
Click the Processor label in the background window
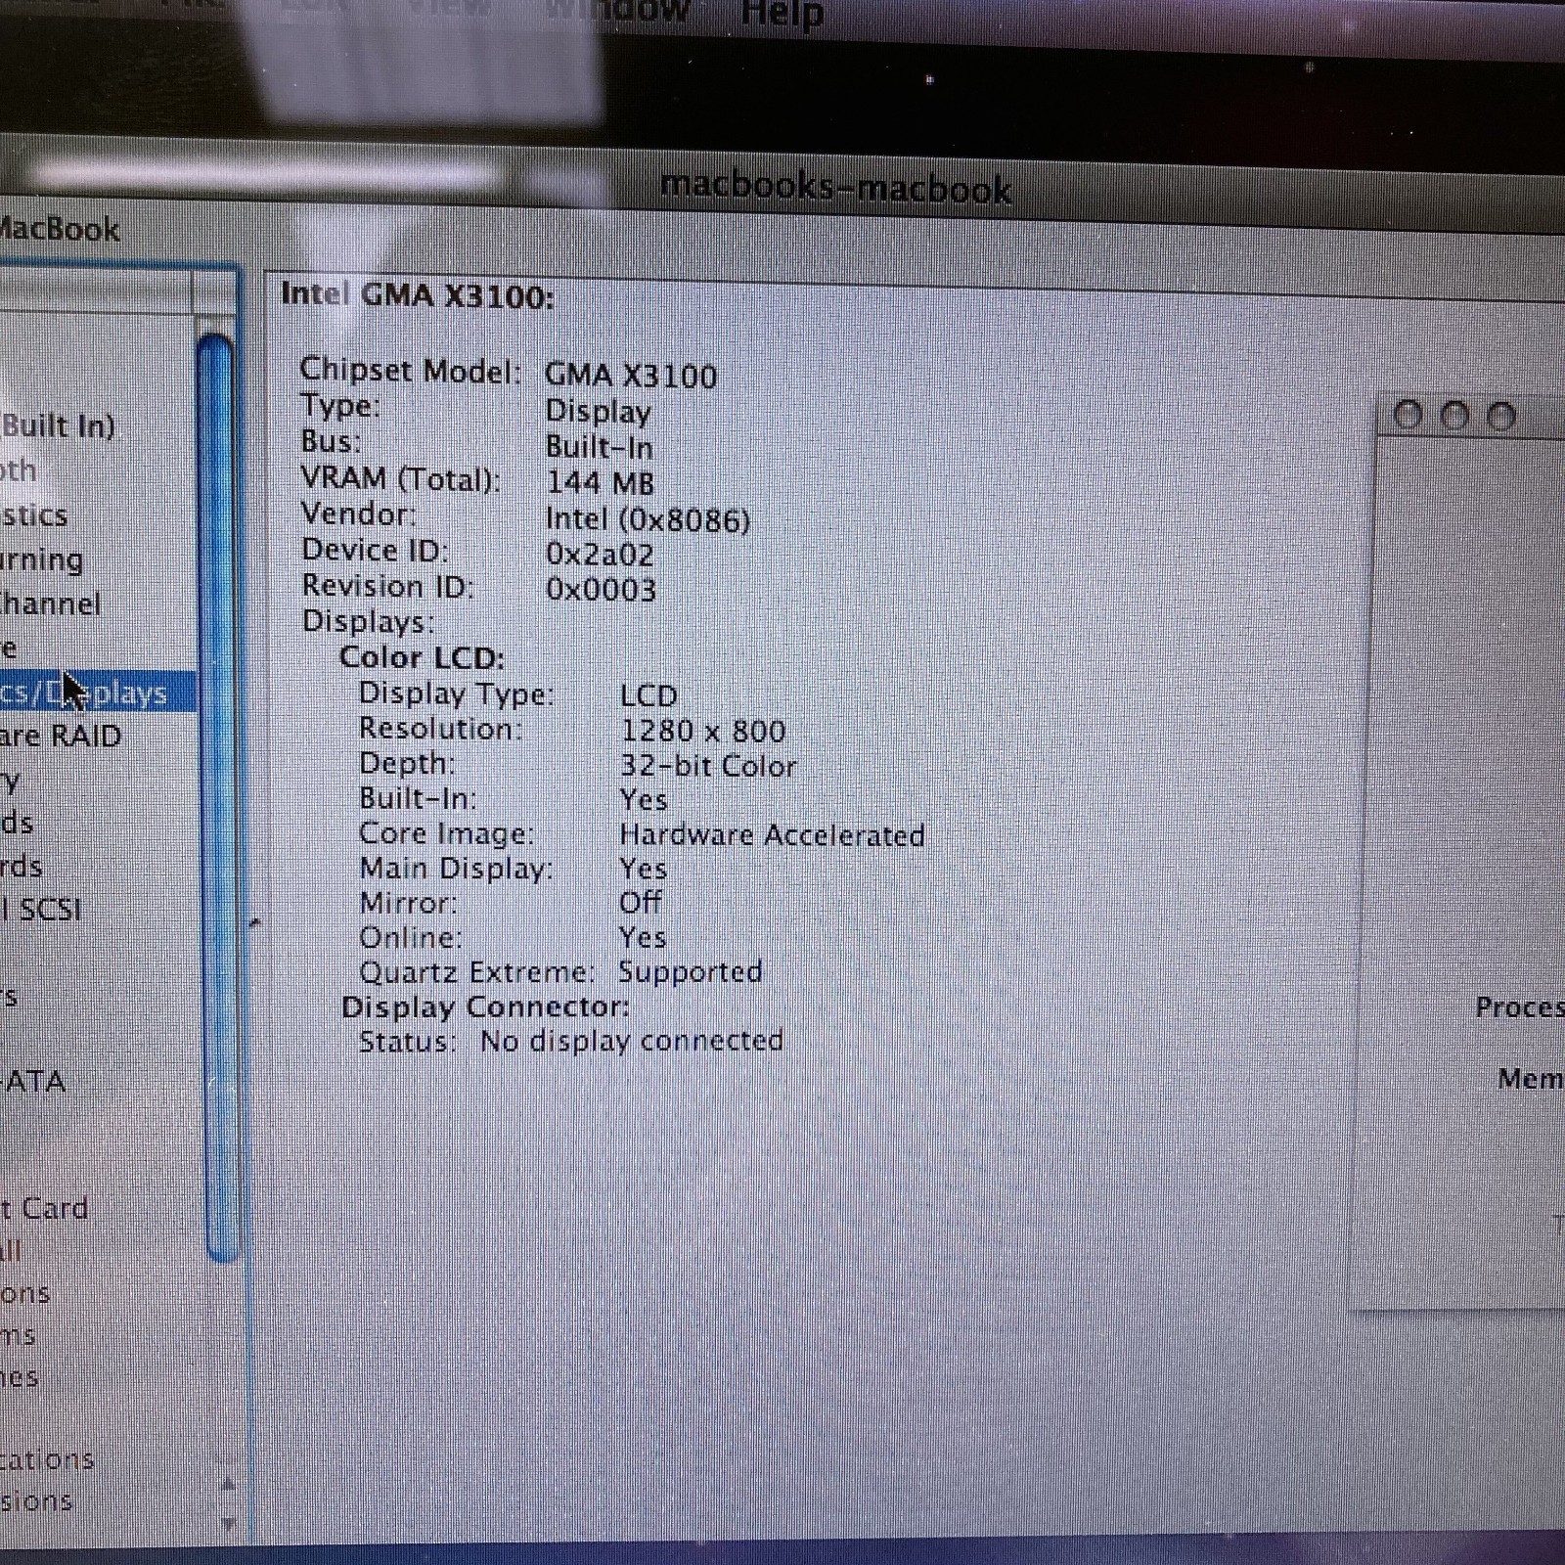point(1520,1007)
